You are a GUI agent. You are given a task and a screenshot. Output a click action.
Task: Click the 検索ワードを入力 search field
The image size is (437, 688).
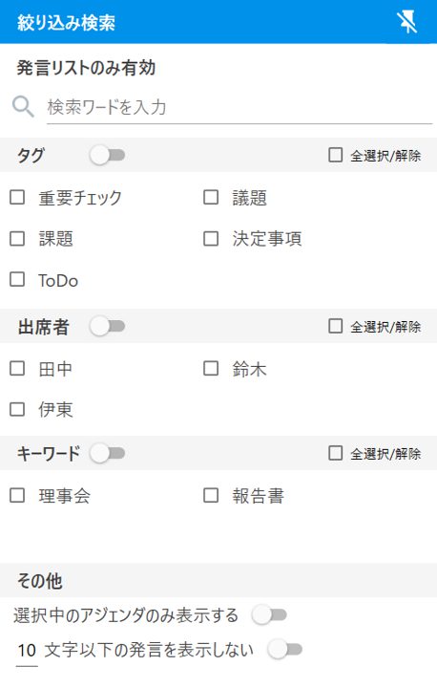click(x=239, y=107)
